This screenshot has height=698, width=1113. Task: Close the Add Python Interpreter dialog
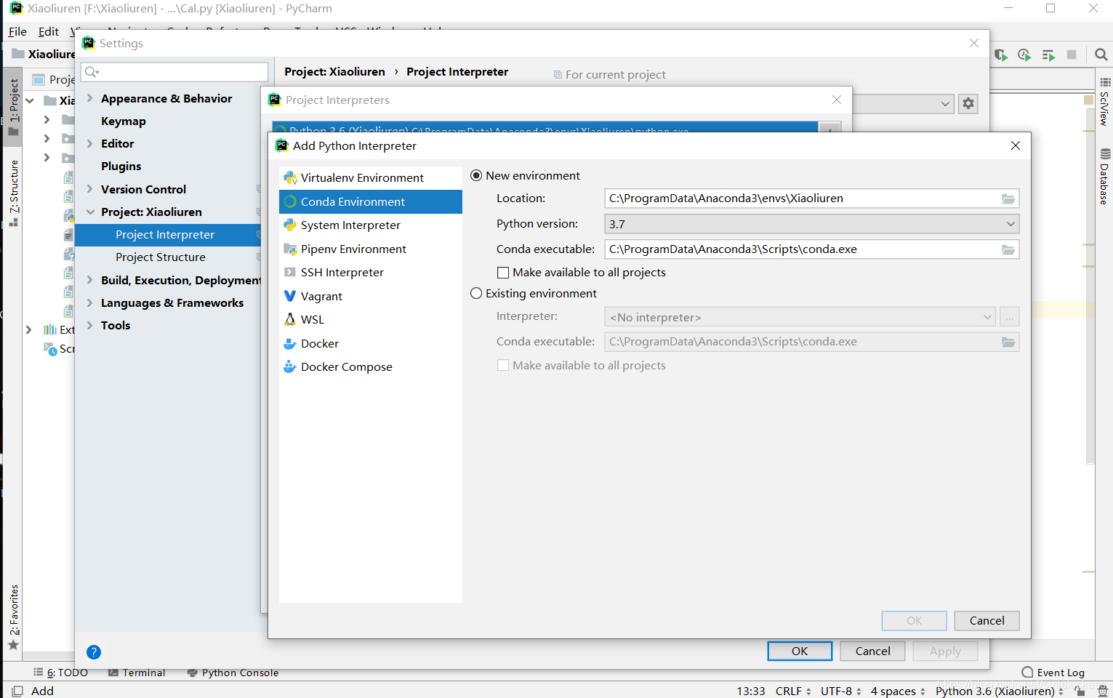[1016, 146]
